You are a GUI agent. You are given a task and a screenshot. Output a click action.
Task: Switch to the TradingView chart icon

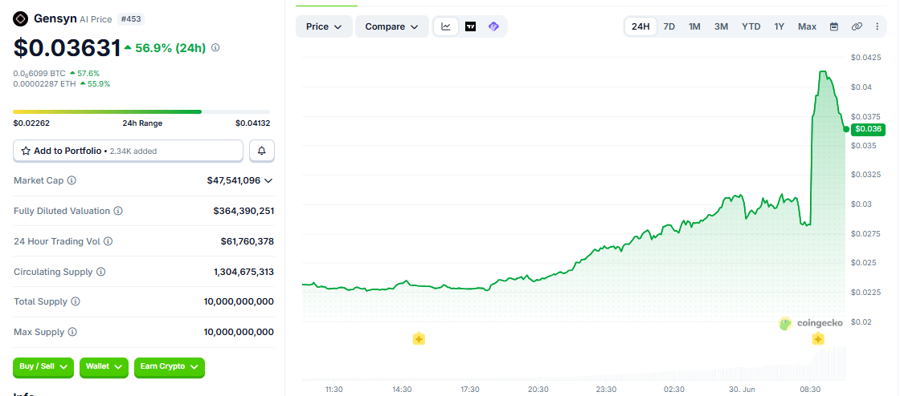[x=471, y=26]
